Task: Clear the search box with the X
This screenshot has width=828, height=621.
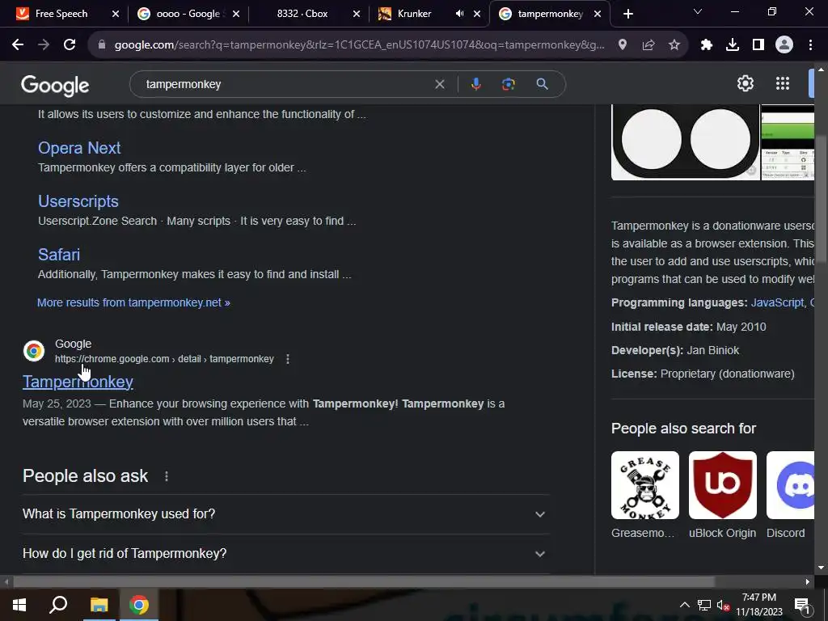Action: pyautogui.click(x=439, y=84)
